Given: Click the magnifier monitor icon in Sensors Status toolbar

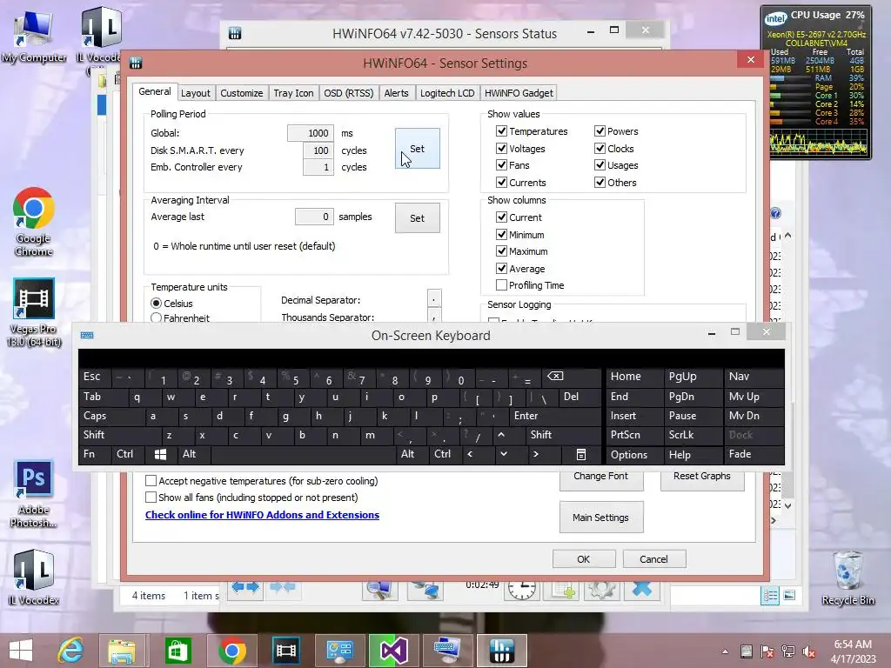Looking at the screenshot, I should (x=379, y=590).
